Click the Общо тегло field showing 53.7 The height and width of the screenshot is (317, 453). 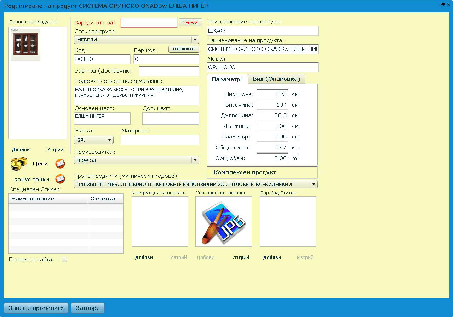point(273,147)
